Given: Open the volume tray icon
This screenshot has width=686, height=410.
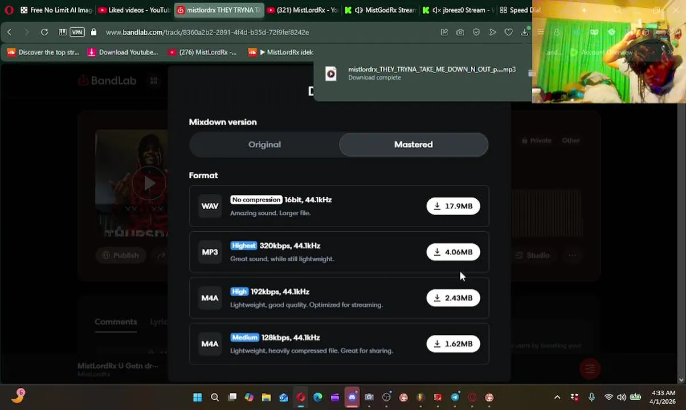Looking at the screenshot, I should [621, 397].
